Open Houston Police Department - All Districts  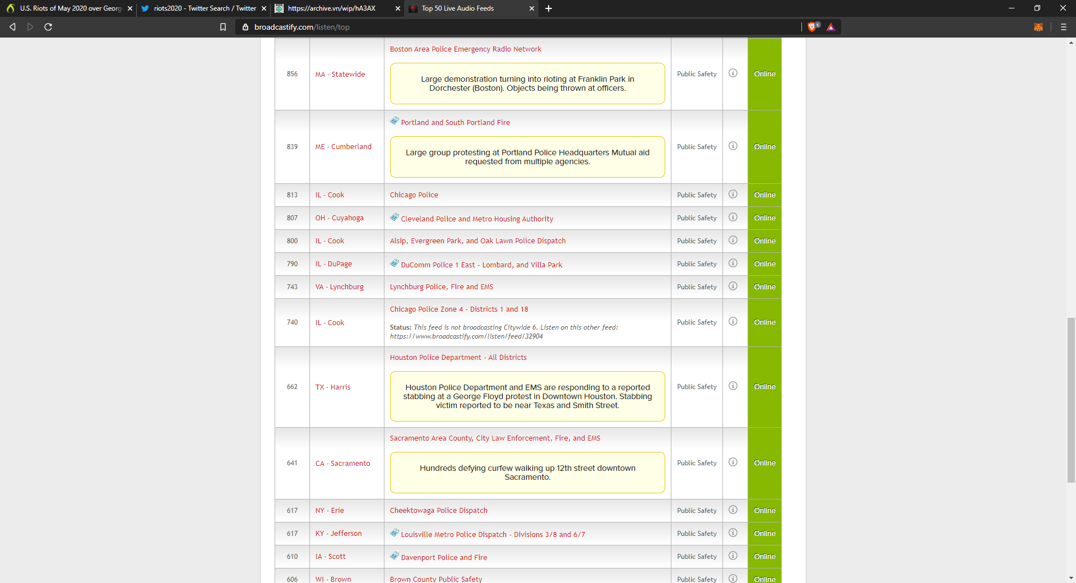[x=458, y=358]
